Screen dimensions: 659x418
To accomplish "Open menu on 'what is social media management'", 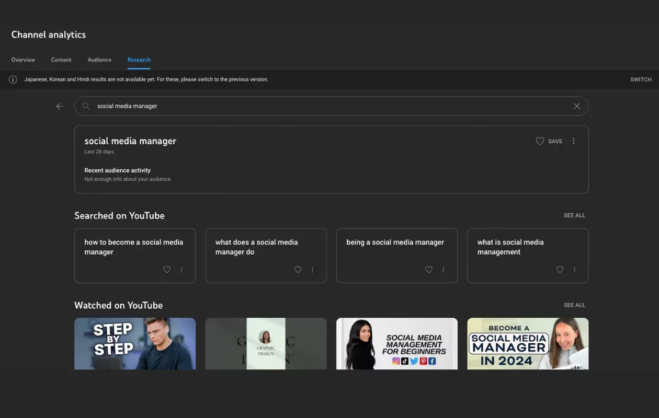I will coord(574,270).
